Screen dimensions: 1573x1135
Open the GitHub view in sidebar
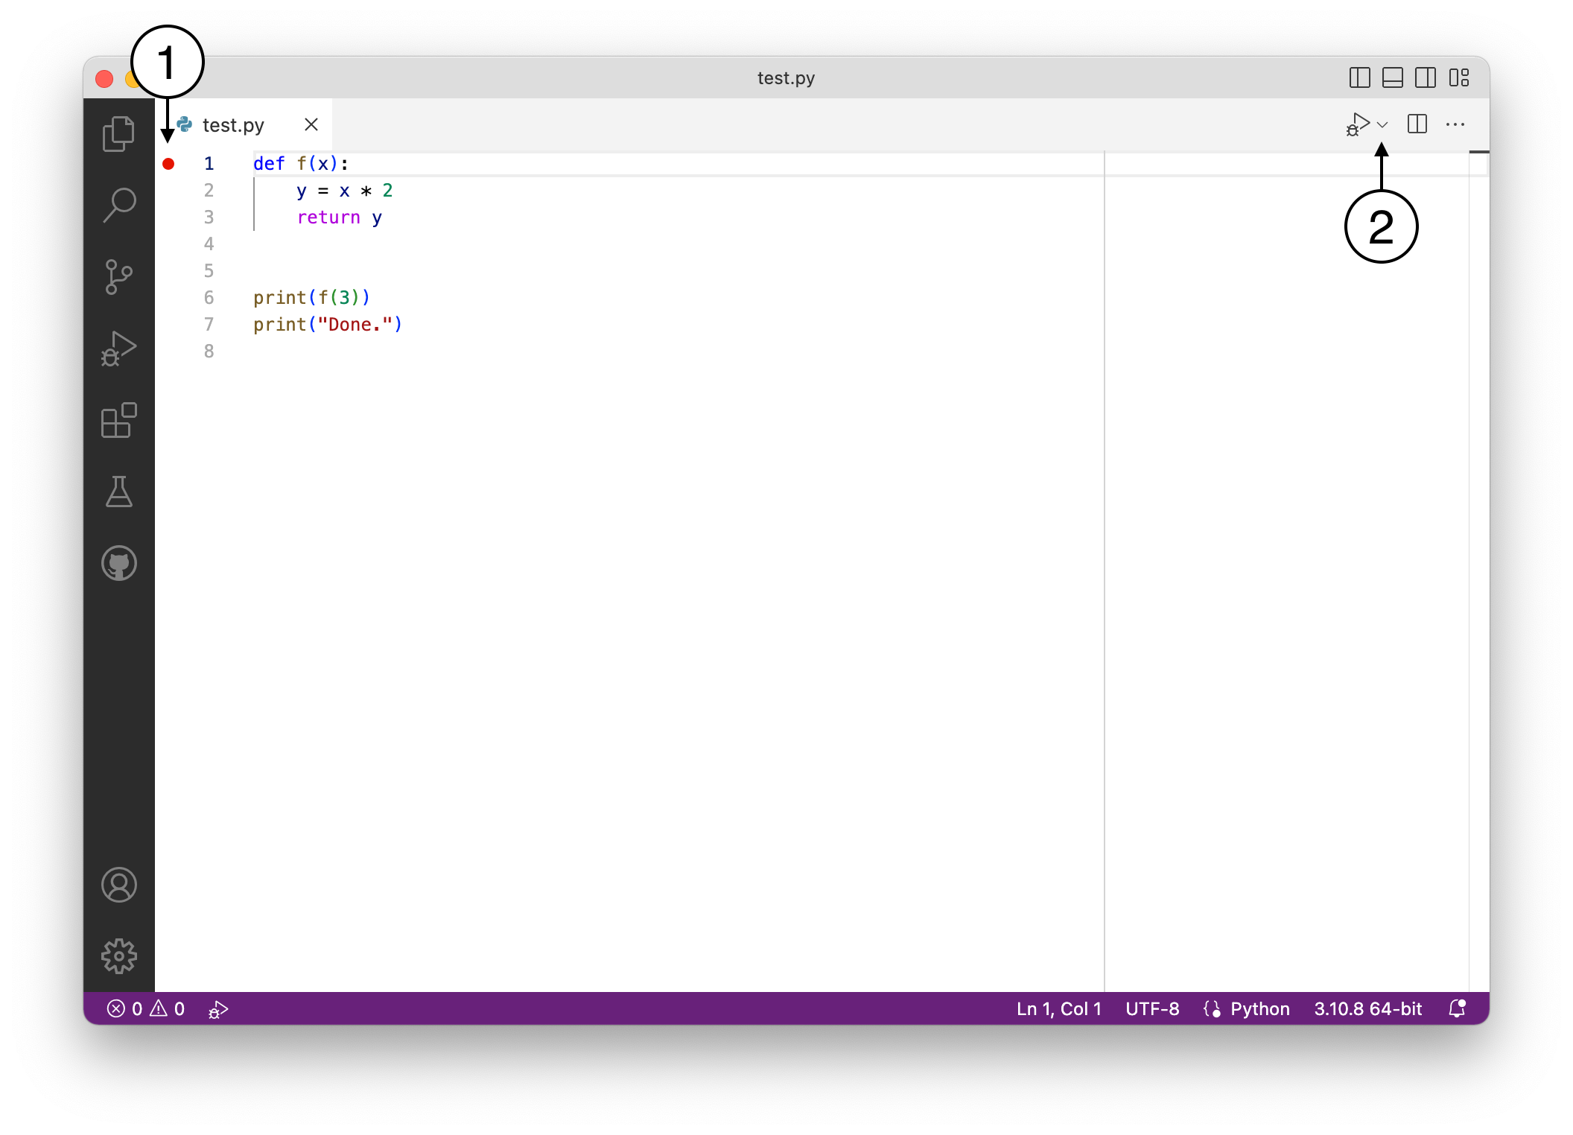(x=118, y=563)
